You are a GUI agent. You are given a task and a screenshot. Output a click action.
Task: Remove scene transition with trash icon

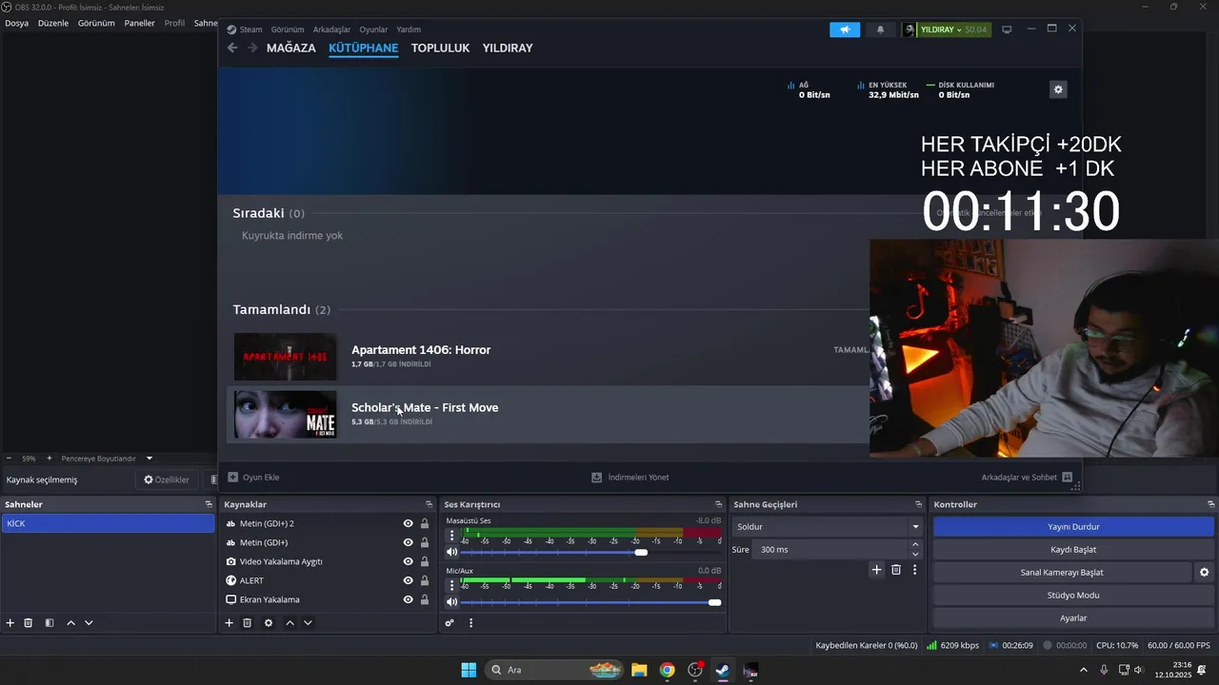(896, 570)
